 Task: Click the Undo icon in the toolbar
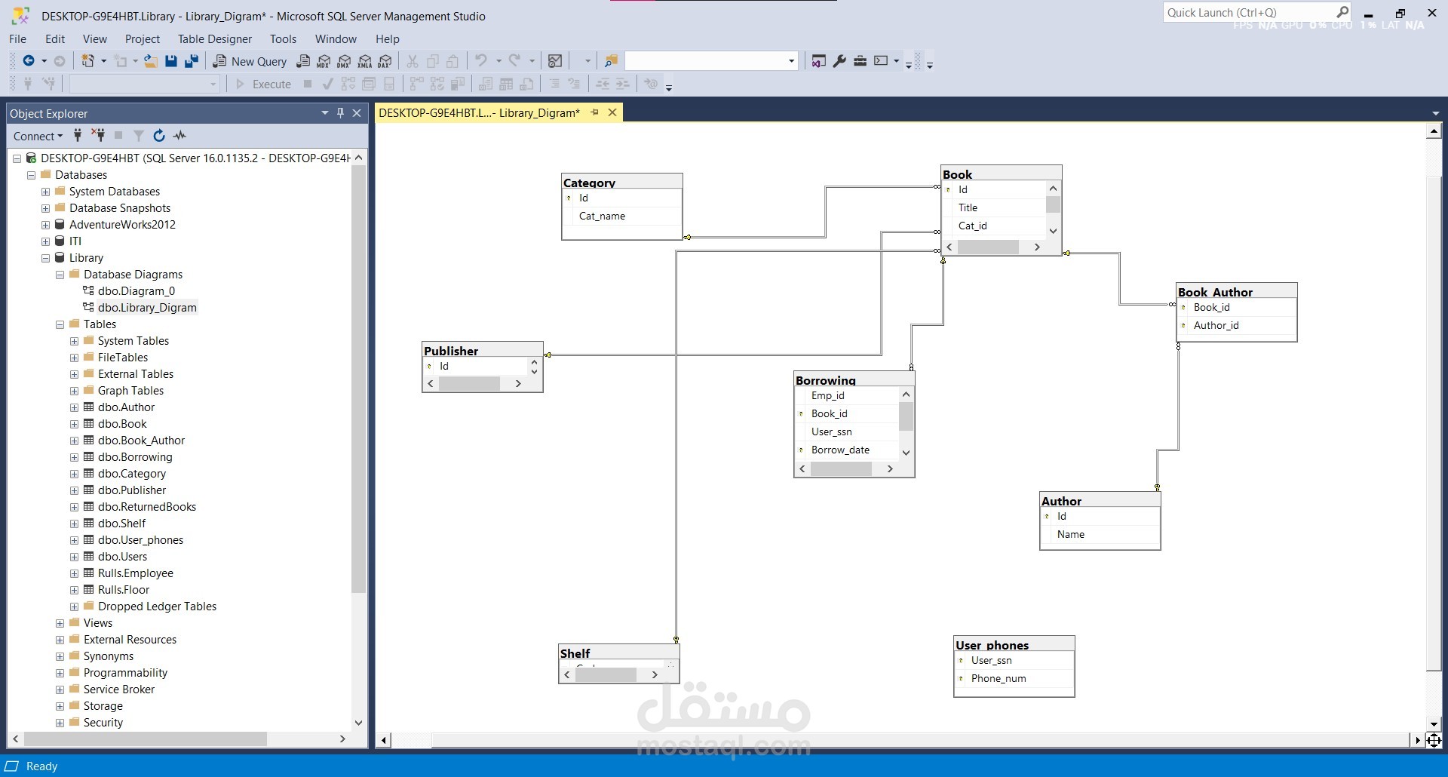click(481, 61)
